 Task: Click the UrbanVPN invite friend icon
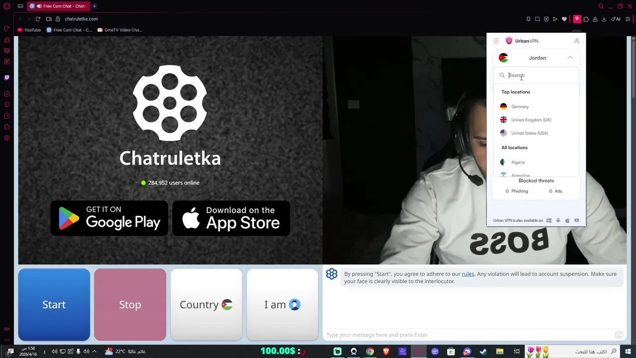(576, 41)
